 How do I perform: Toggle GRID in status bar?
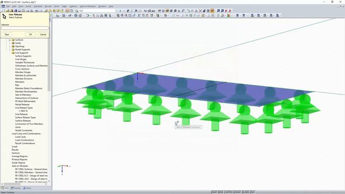pos(220,192)
